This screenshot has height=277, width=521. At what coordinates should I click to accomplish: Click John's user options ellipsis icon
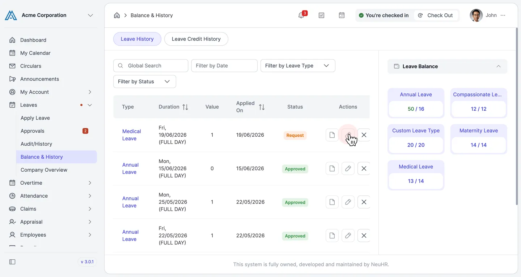click(503, 15)
